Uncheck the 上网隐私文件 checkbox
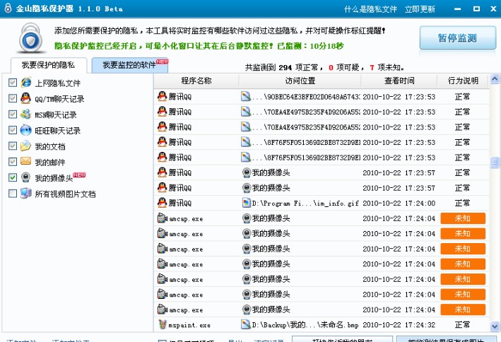The image size is (501, 342). coord(13,83)
